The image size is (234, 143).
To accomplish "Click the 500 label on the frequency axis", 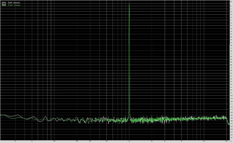I will click(x=107, y=141).
